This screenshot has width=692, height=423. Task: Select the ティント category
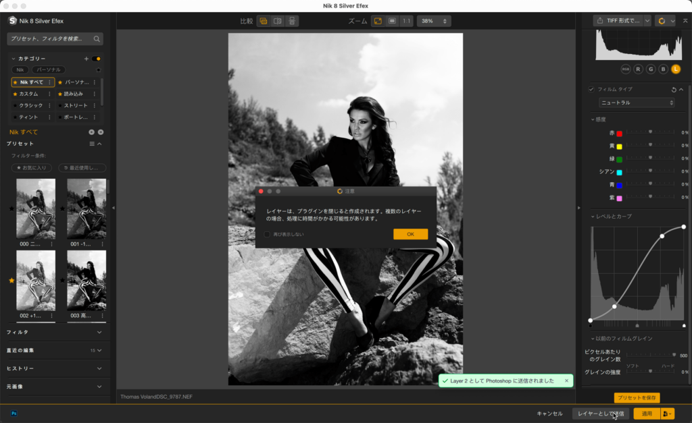pos(28,117)
